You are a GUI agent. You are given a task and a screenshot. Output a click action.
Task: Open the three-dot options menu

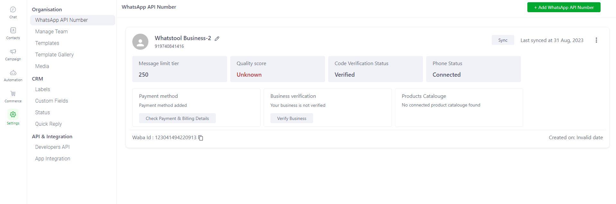tap(596, 40)
